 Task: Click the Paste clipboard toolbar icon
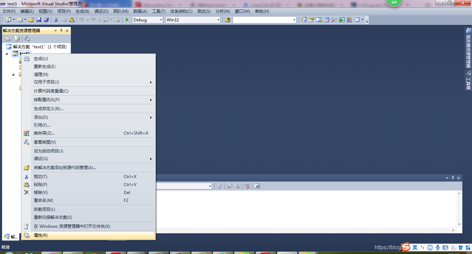click(72, 20)
